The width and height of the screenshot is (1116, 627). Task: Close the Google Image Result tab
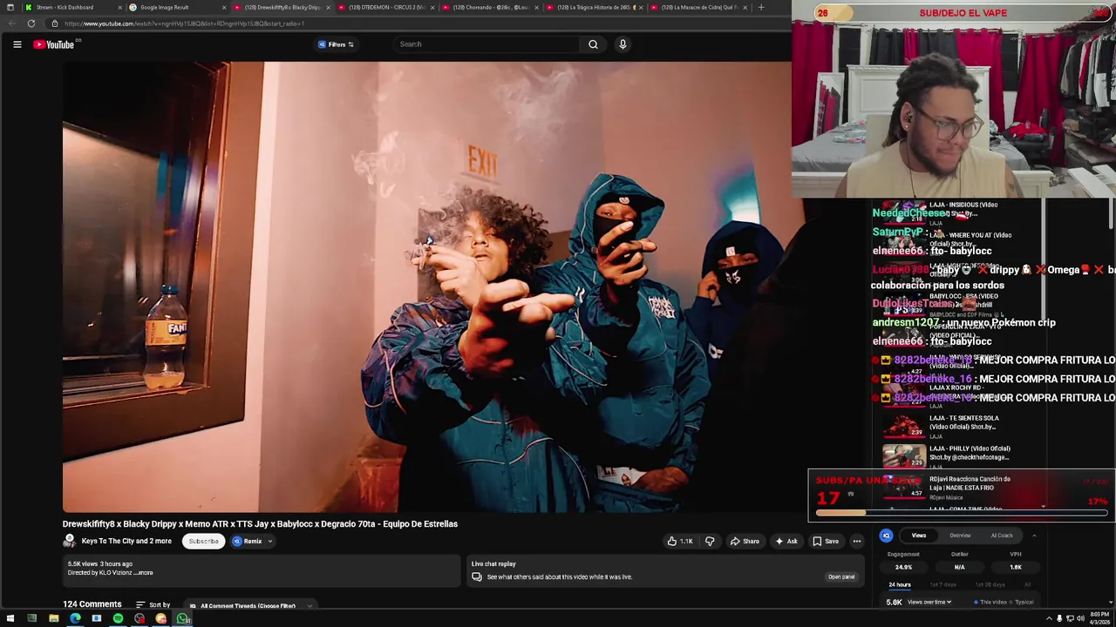(224, 7)
